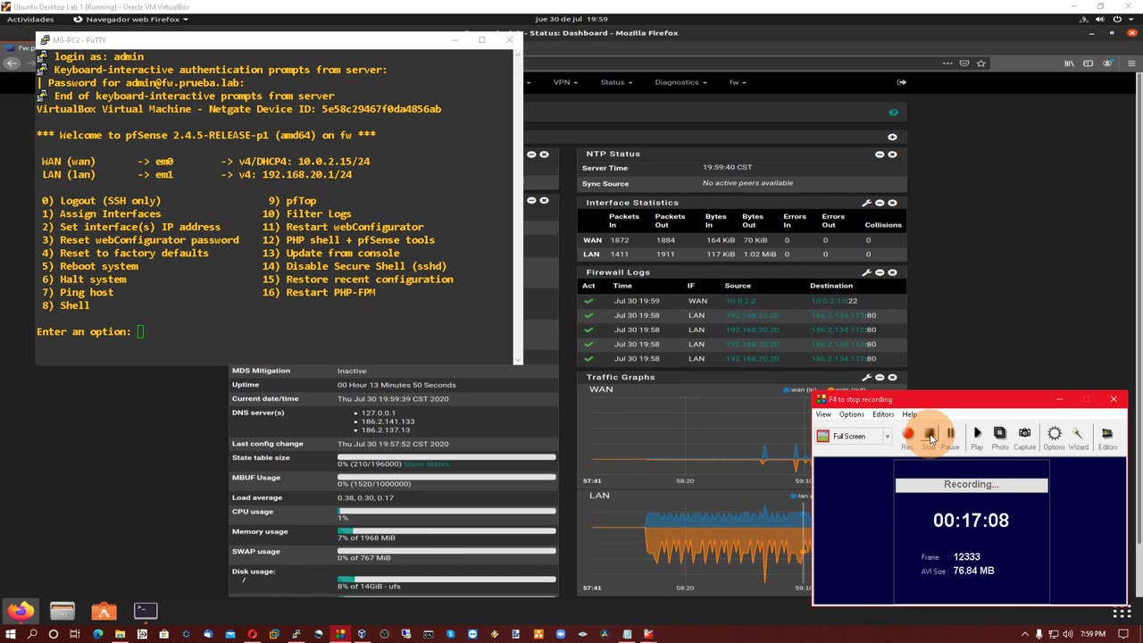
Task: Expand the Status menu in pfSense
Action: pyautogui.click(x=616, y=82)
